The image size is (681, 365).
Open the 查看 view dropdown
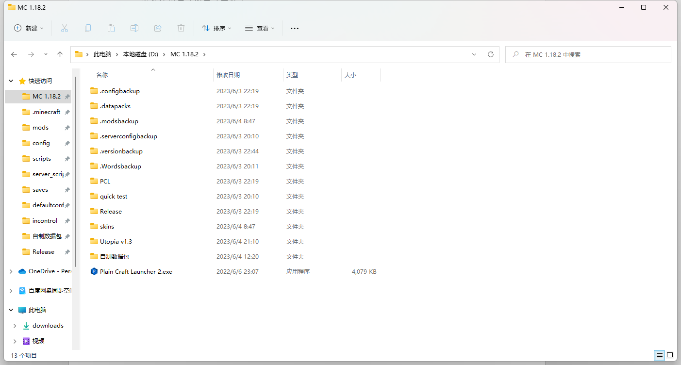point(260,28)
